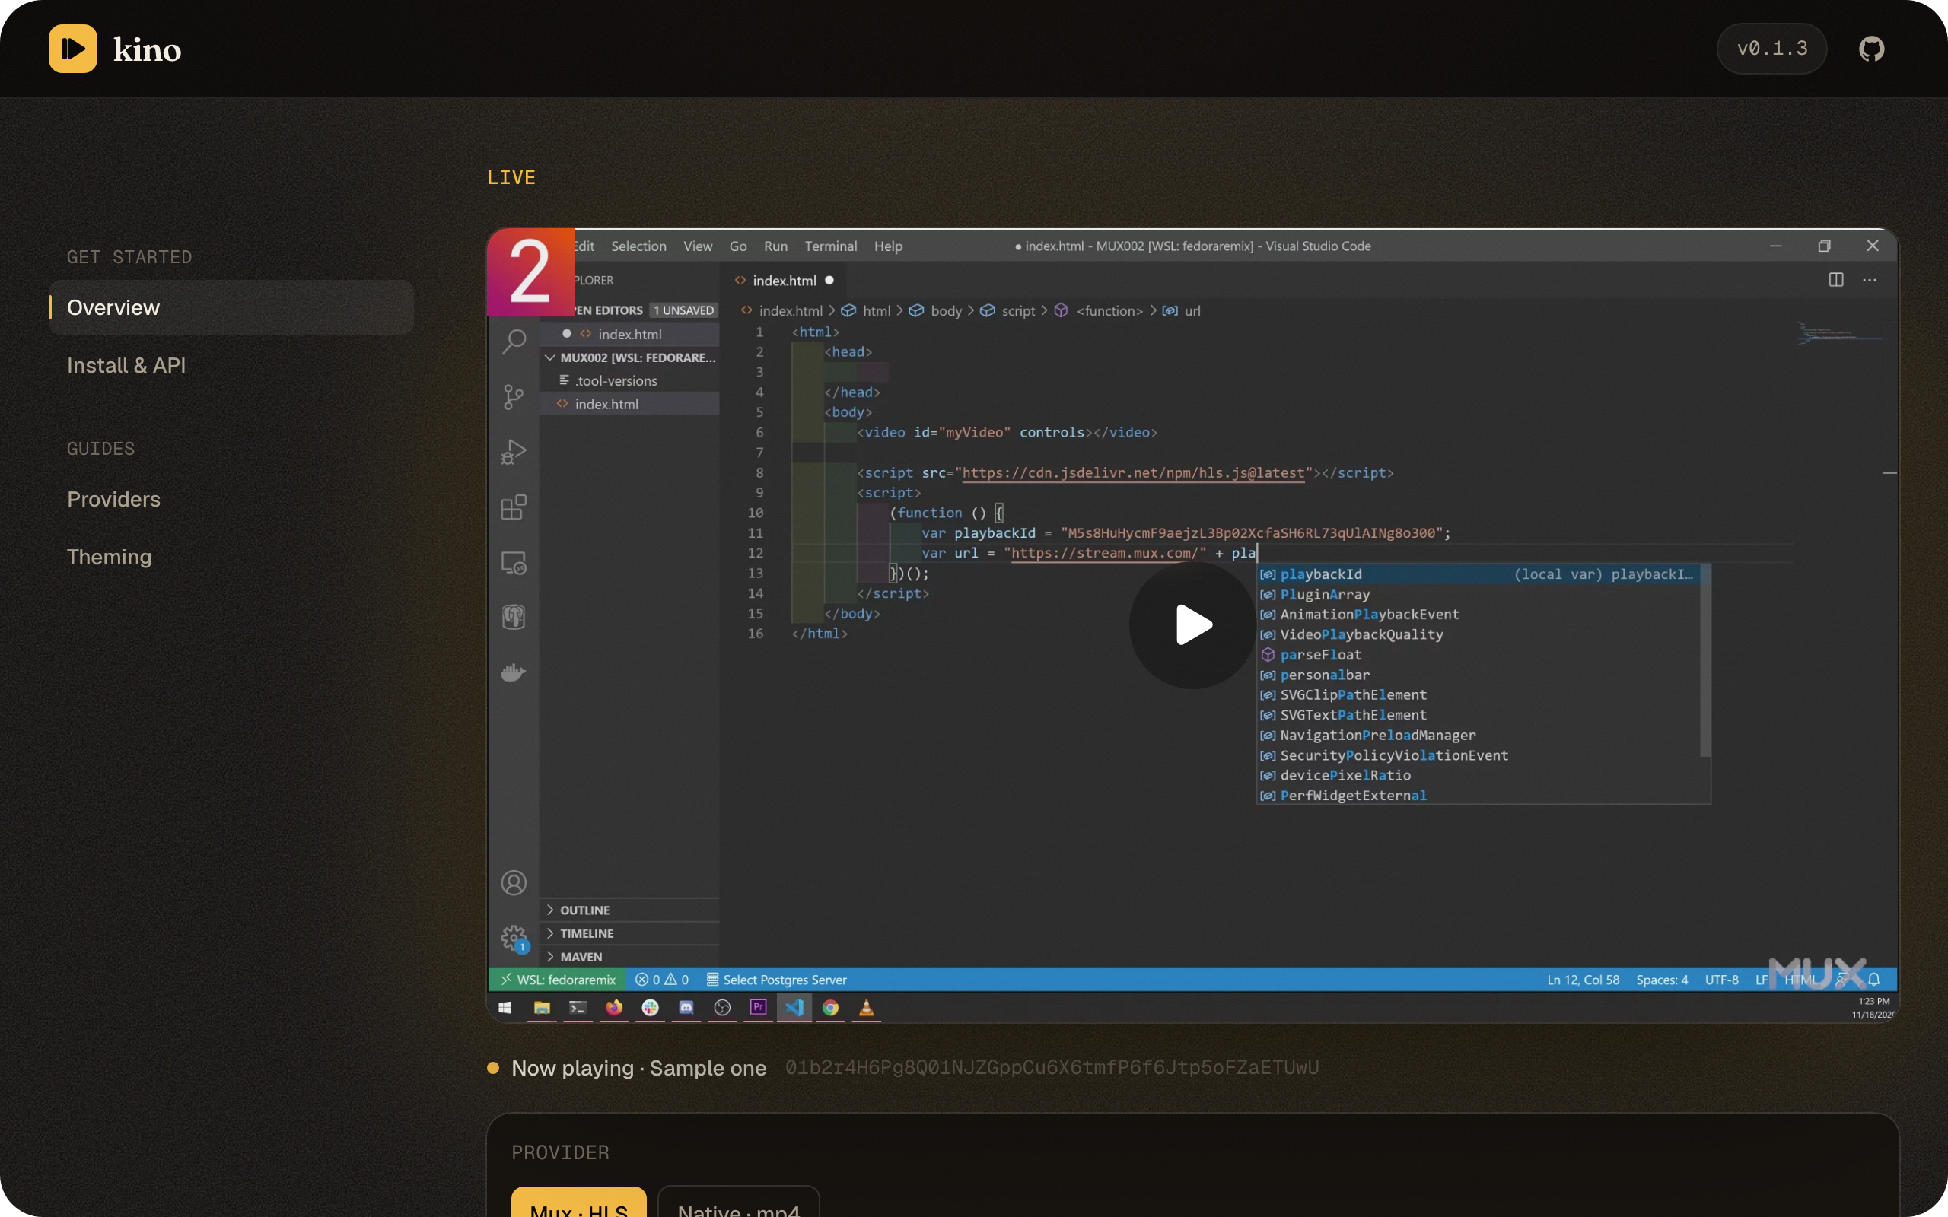Open the terminal icon in Windows taskbar
Screen dimensions: 1948x1217
(x=578, y=1008)
